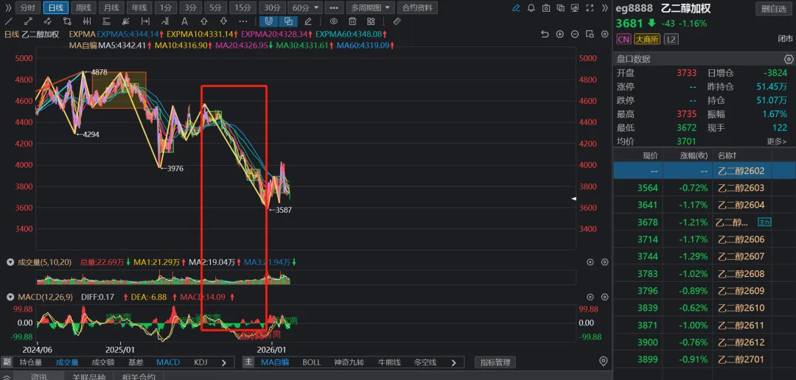
Task: Select the horizontal levels retracement tool
Action: tap(106, 21)
